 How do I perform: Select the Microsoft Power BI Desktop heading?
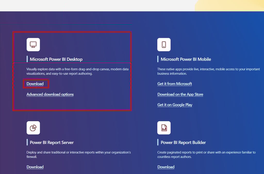56,59
